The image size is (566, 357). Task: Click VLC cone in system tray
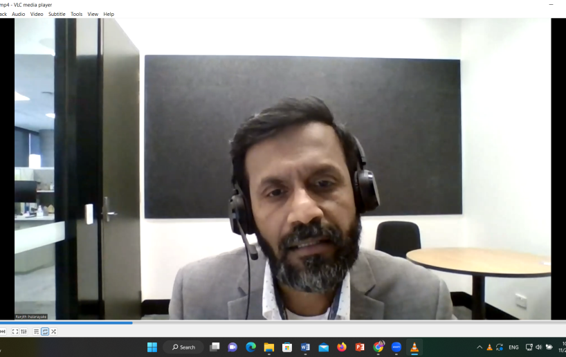[489, 347]
